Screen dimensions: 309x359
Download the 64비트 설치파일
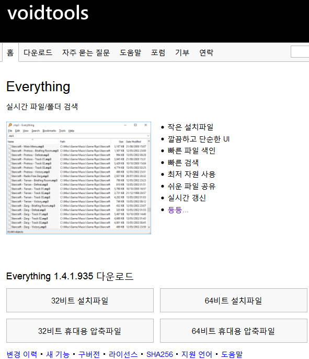coord(234,300)
